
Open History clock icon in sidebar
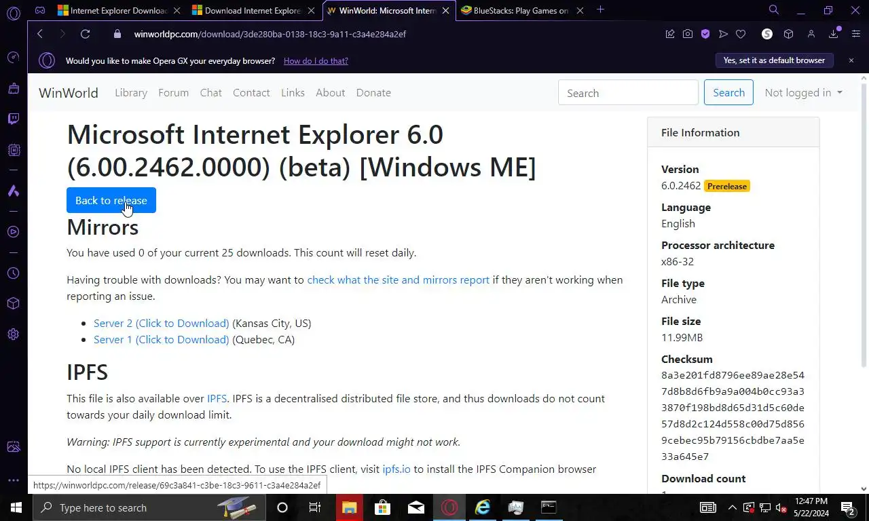point(13,273)
